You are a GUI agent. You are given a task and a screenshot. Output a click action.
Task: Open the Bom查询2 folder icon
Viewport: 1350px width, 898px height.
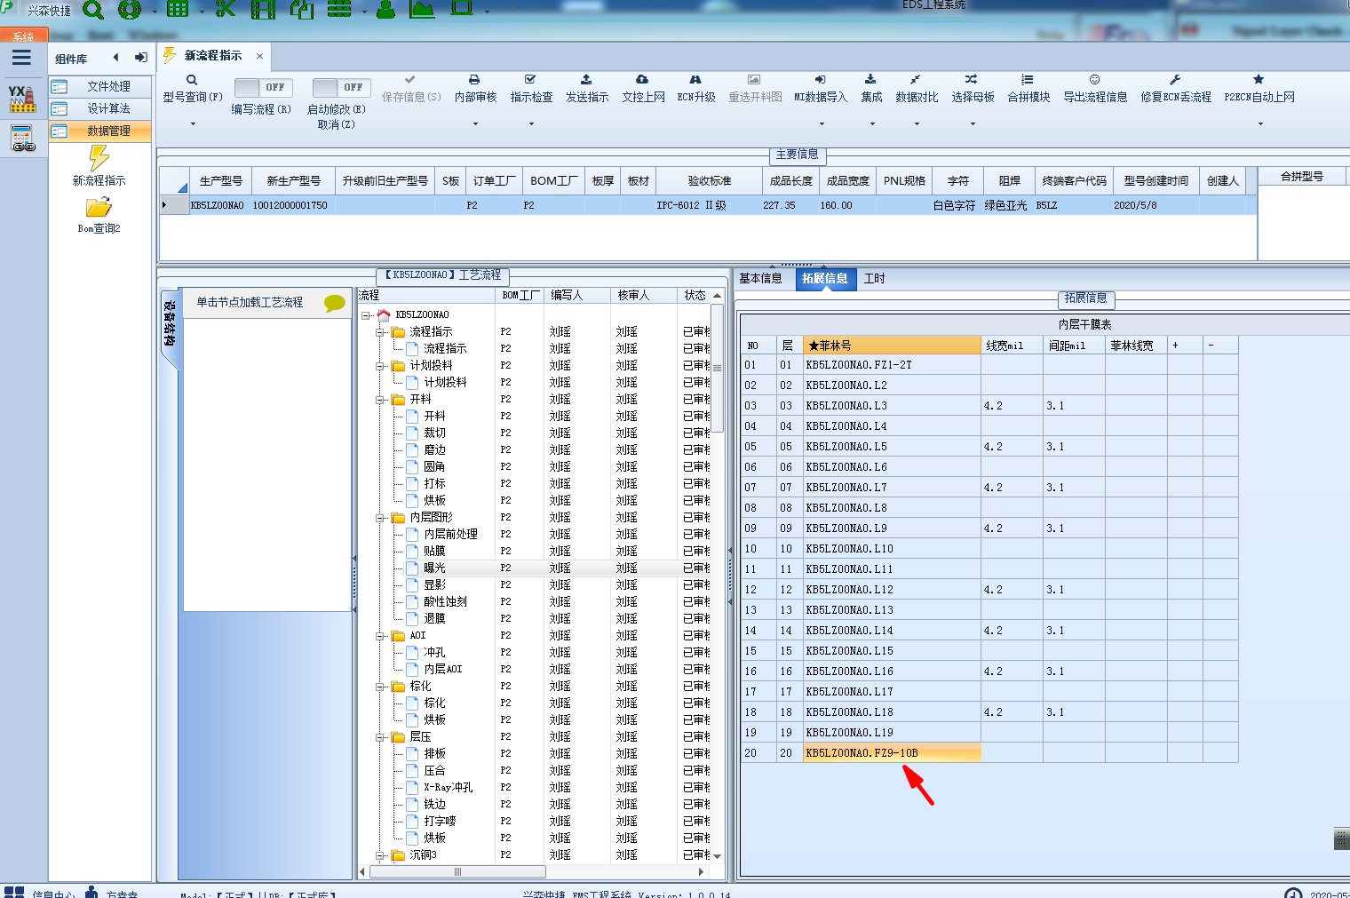(x=99, y=208)
